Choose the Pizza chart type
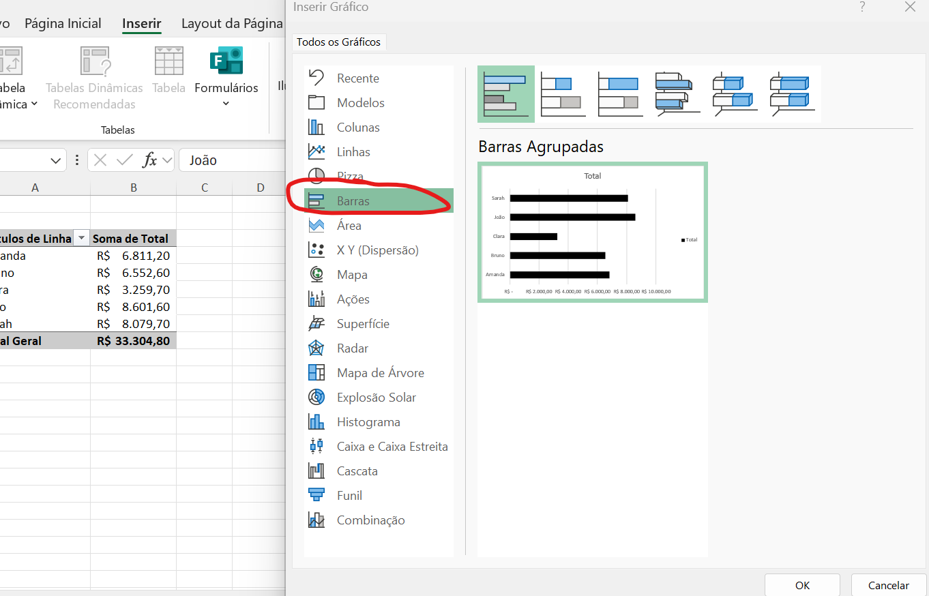This screenshot has width=929, height=596. (379, 177)
